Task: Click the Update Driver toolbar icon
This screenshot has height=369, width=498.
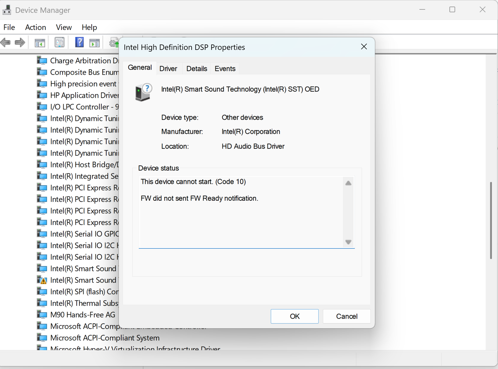Action: [114, 42]
